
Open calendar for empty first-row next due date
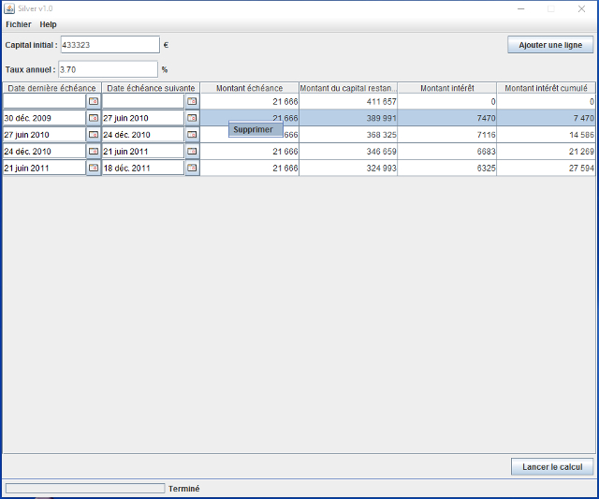pos(192,101)
